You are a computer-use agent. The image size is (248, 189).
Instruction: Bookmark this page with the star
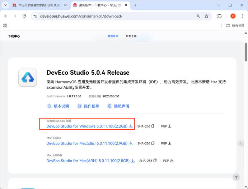(207, 16)
